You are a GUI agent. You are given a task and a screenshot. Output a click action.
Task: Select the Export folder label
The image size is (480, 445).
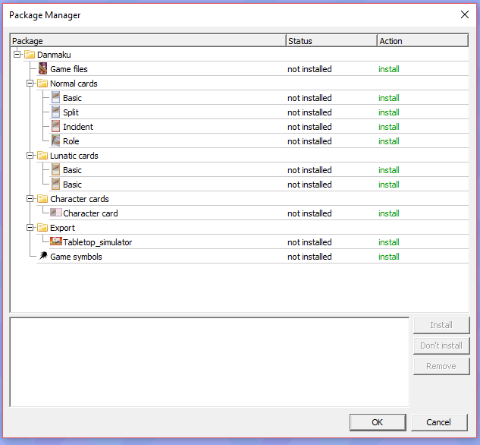coord(62,228)
